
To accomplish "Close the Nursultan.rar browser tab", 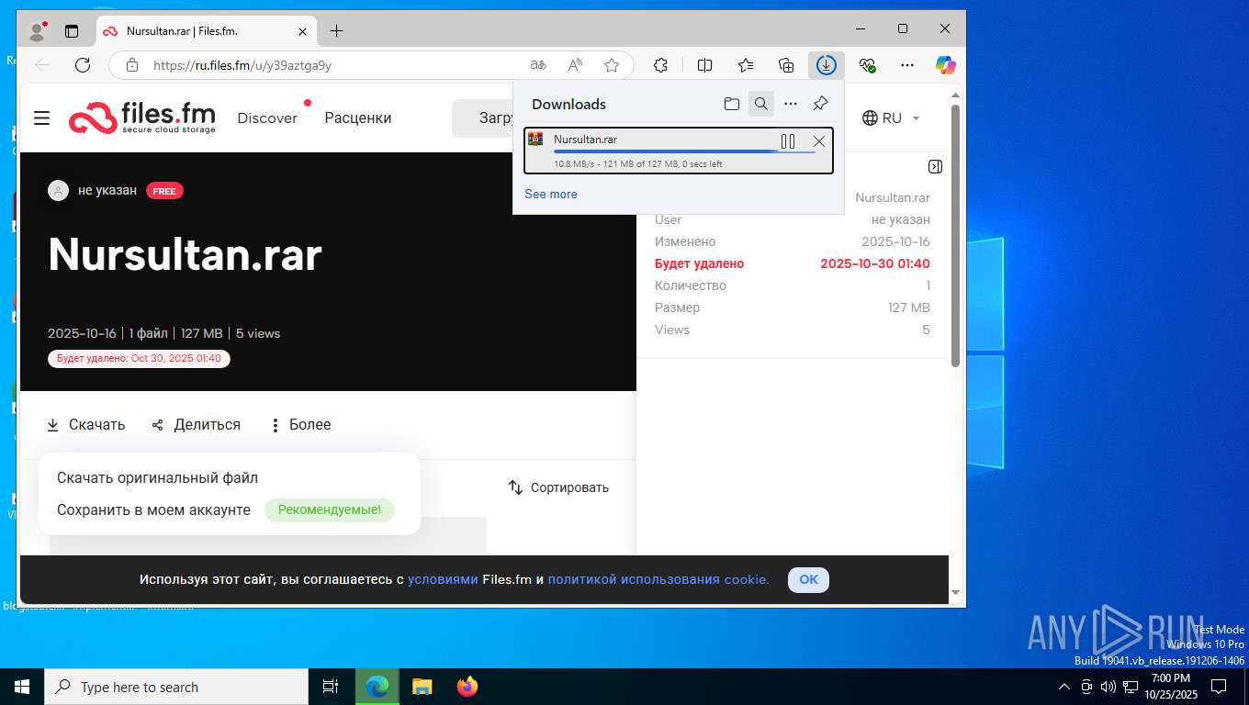I will pyautogui.click(x=302, y=31).
